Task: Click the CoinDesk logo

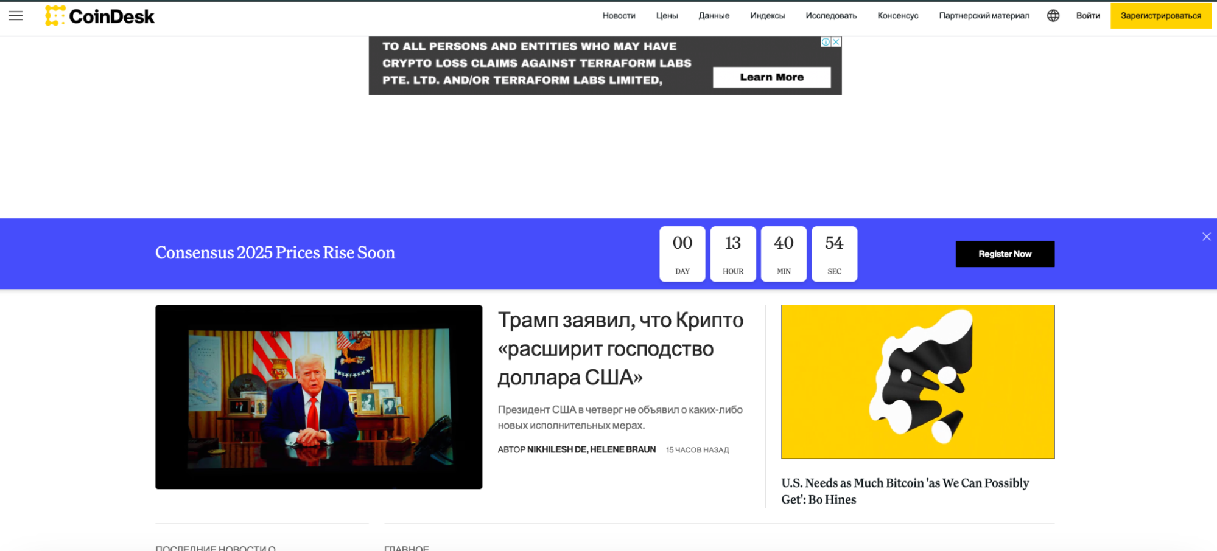Action: 100,16
